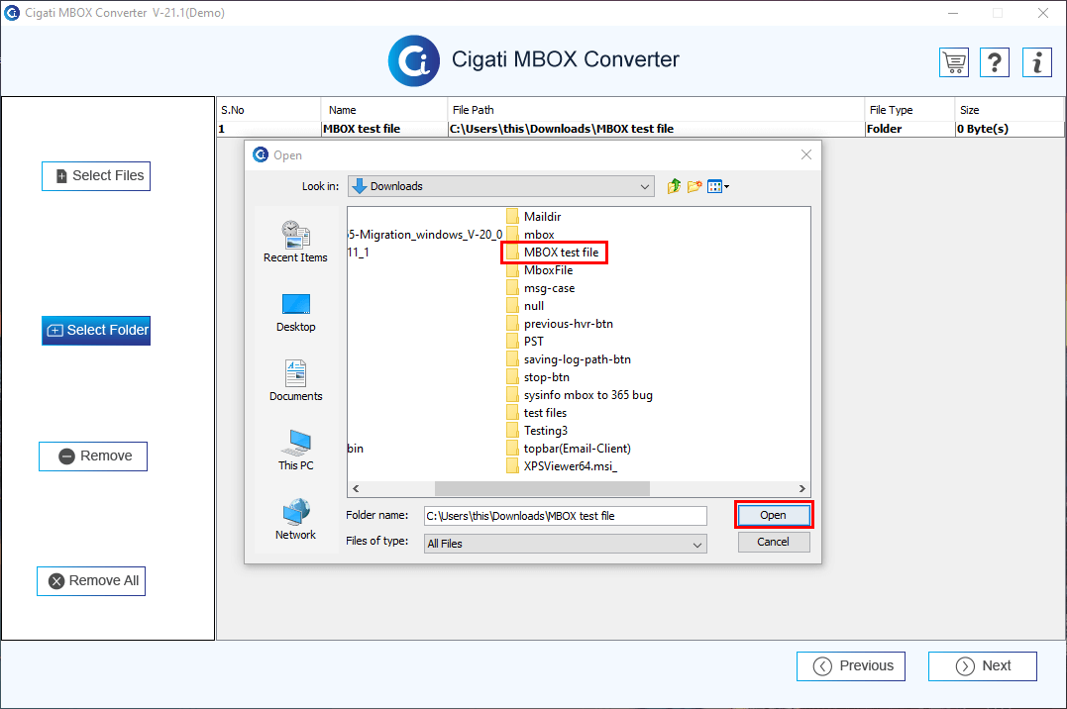Select the topbar(Email-Client) folder

[x=569, y=449]
